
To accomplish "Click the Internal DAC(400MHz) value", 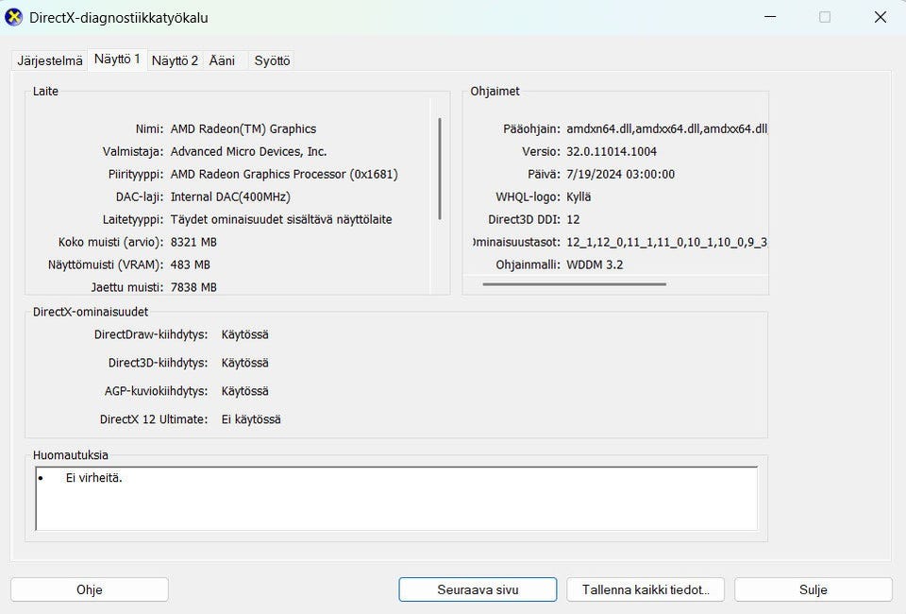I will click(230, 196).
